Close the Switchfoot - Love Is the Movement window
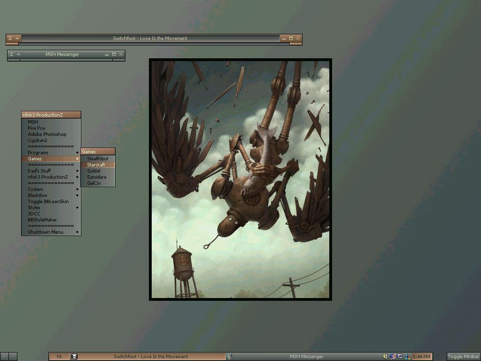Image resolution: width=481 pixels, height=361 pixels. [298, 39]
